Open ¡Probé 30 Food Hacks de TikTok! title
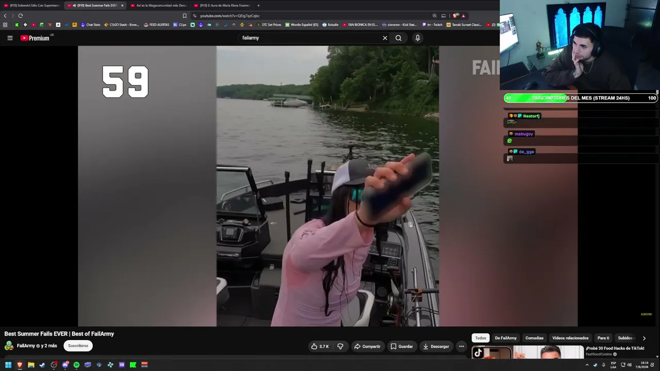The width and height of the screenshot is (660, 371). click(x=615, y=348)
